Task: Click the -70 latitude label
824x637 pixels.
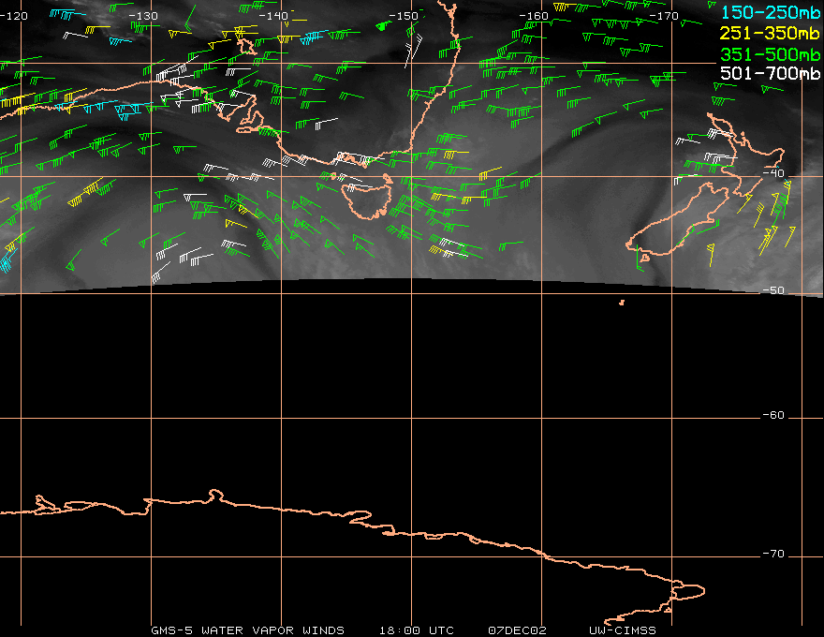Action: pos(773,554)
